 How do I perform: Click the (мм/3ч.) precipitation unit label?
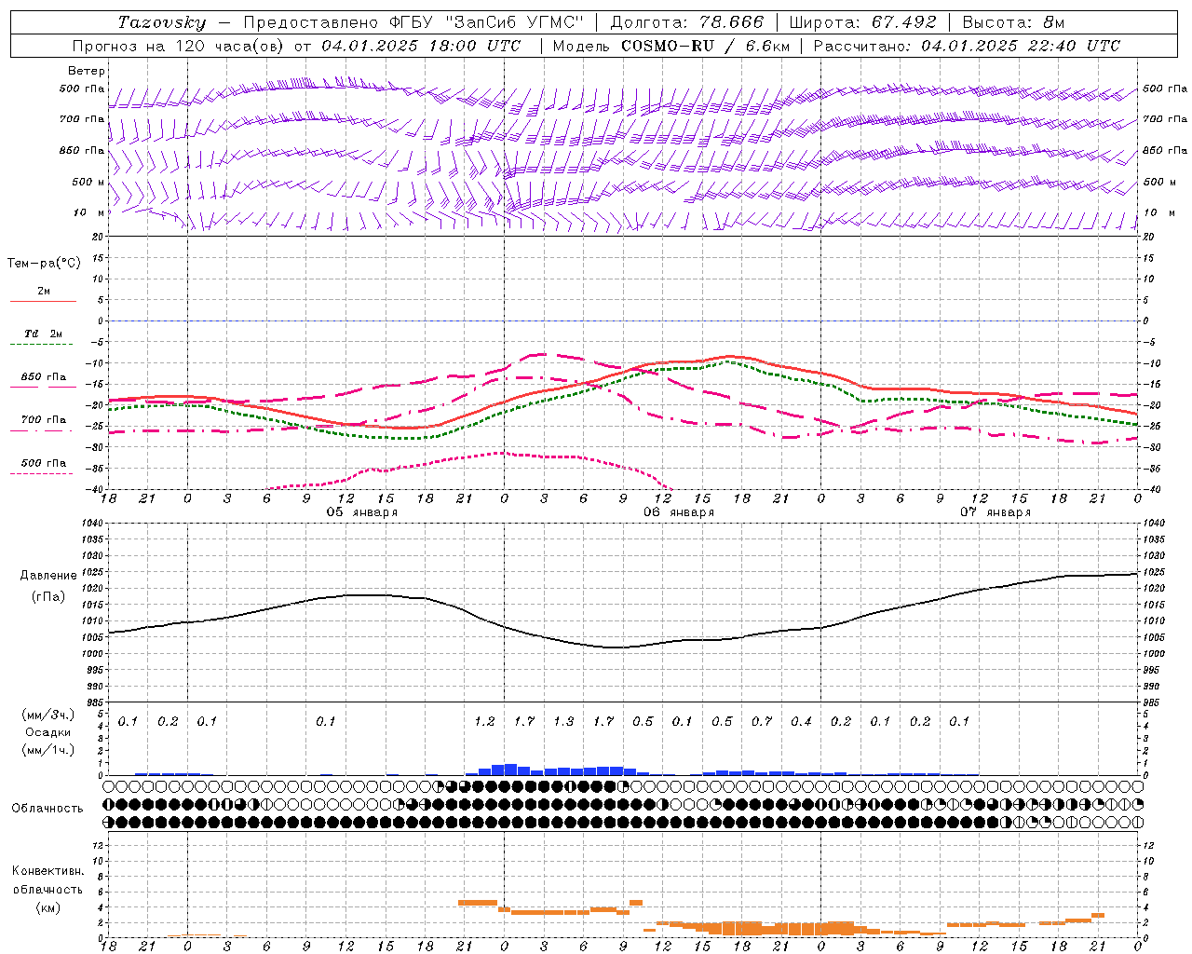point(47,715)
